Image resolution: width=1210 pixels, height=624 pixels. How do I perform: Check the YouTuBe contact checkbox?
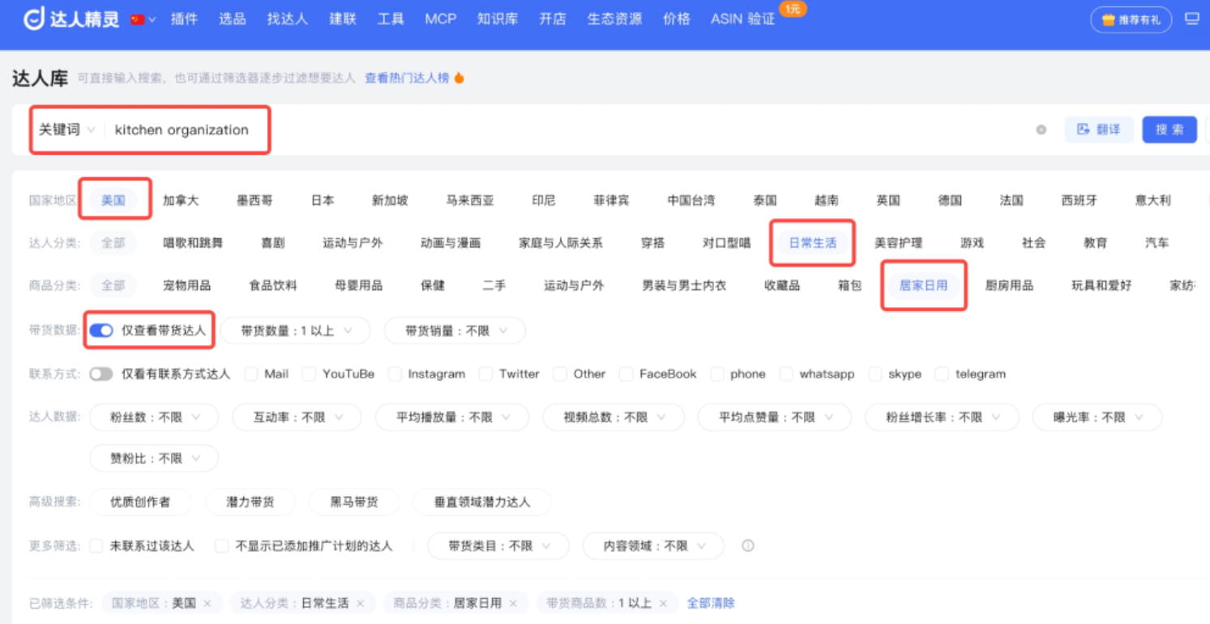point(309,374)
